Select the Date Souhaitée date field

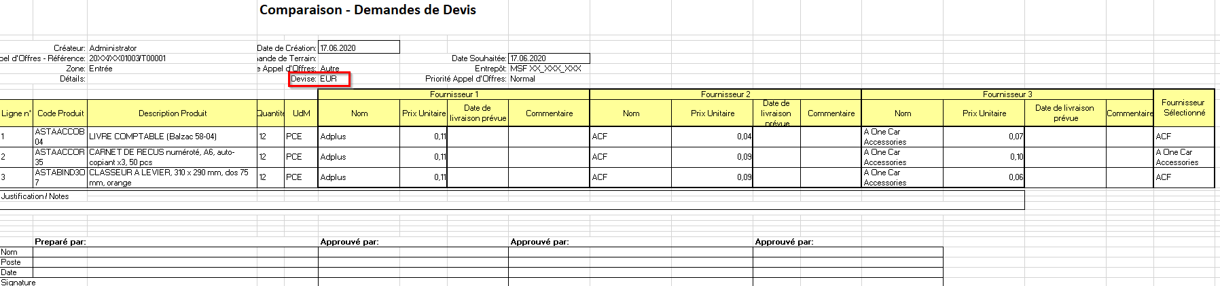point(549,58)
